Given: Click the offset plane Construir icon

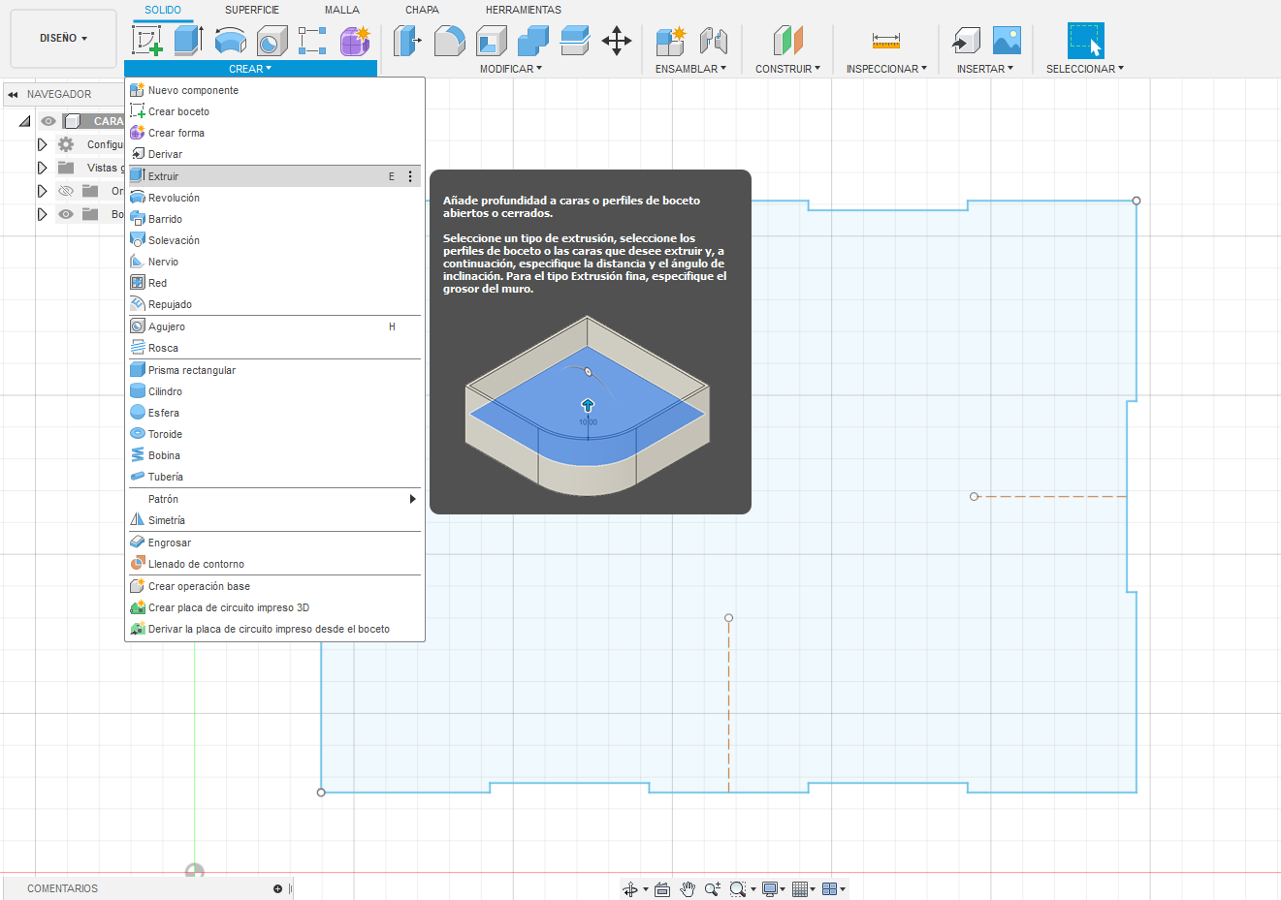Looking at the screenshot, I should click(x=788, y=41).
